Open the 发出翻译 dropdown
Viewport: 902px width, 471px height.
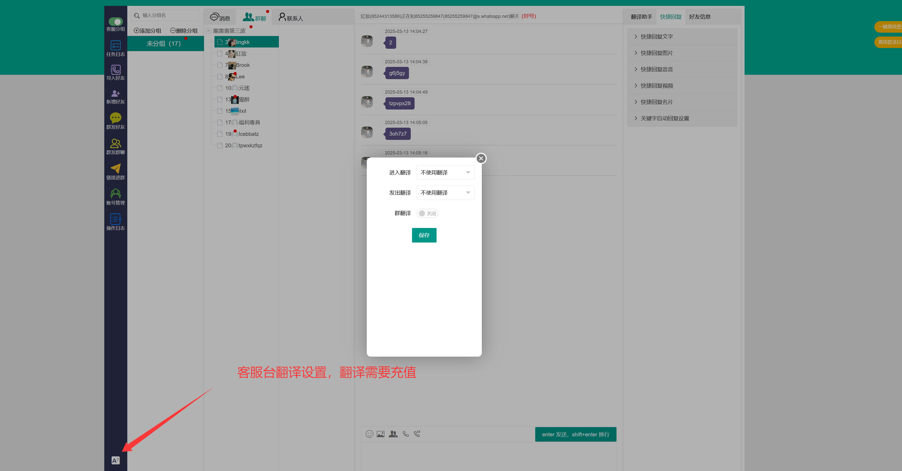pyautogui.click(x=445, y=193)
